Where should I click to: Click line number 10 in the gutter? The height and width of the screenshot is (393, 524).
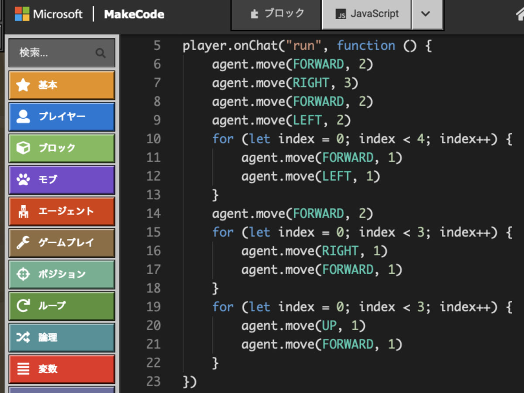pyautogui.click(x=153, y=139)
